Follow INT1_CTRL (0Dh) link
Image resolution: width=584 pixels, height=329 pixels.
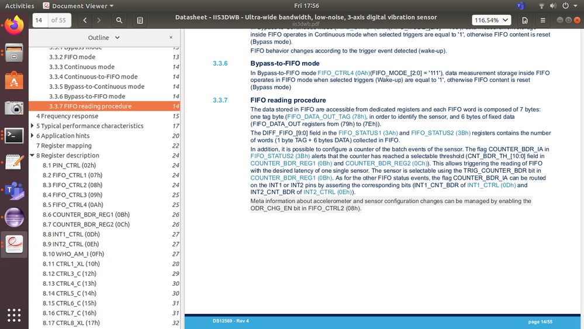(491, 186)
